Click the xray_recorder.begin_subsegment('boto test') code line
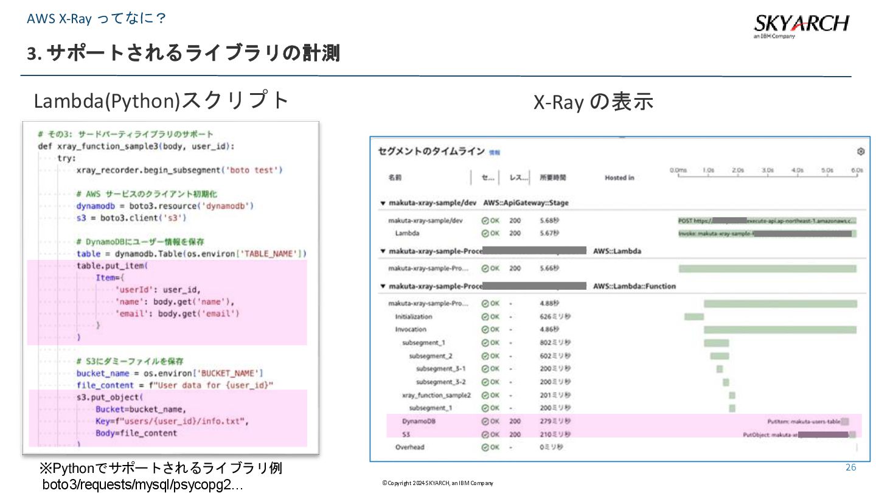Image resolution: width=876 pixels, height=493 pixels. click(179, 170)
